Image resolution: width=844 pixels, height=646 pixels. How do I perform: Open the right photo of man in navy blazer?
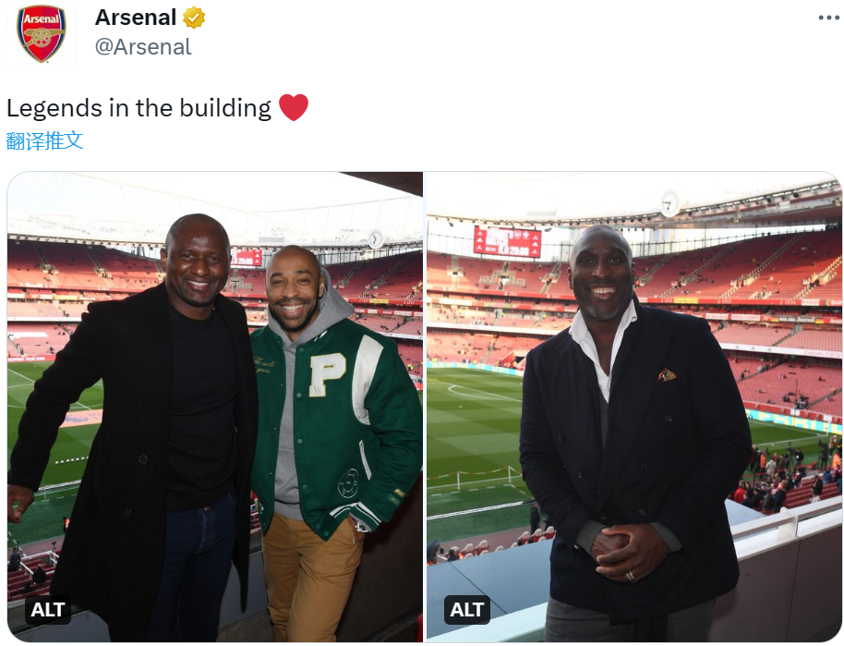tap(633, 407)
